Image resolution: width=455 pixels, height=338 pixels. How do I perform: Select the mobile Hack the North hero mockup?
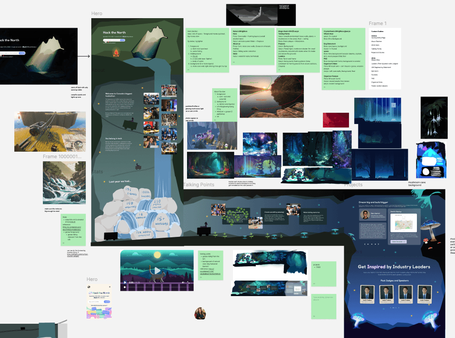(99, 301)
